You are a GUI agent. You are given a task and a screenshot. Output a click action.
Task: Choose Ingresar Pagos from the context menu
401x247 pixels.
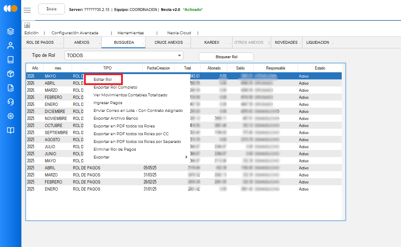pyautogui.click(x=108, y=103)
